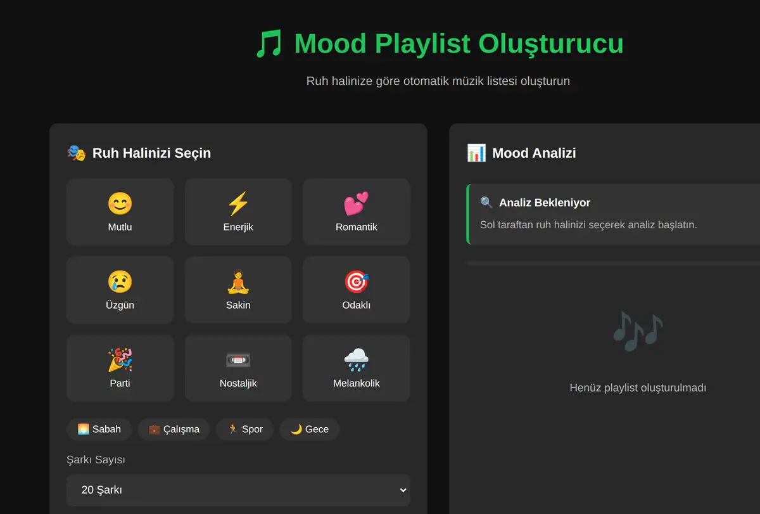Select the Mutlu mood card

click(120, 212)
